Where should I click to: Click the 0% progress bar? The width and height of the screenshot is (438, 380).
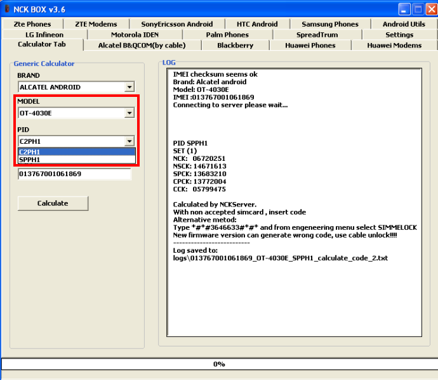(x=219, y=364)
